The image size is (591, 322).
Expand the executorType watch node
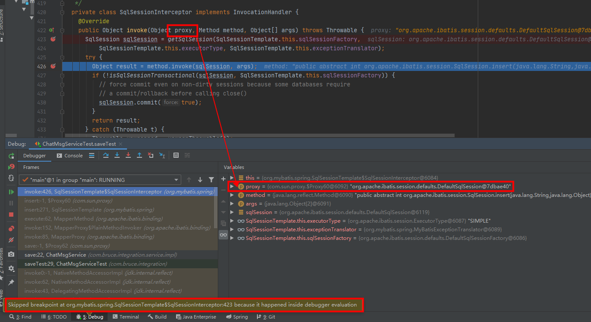232,221
